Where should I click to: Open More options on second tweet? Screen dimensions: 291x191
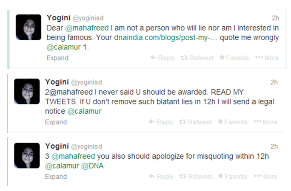tap(265, 122)
